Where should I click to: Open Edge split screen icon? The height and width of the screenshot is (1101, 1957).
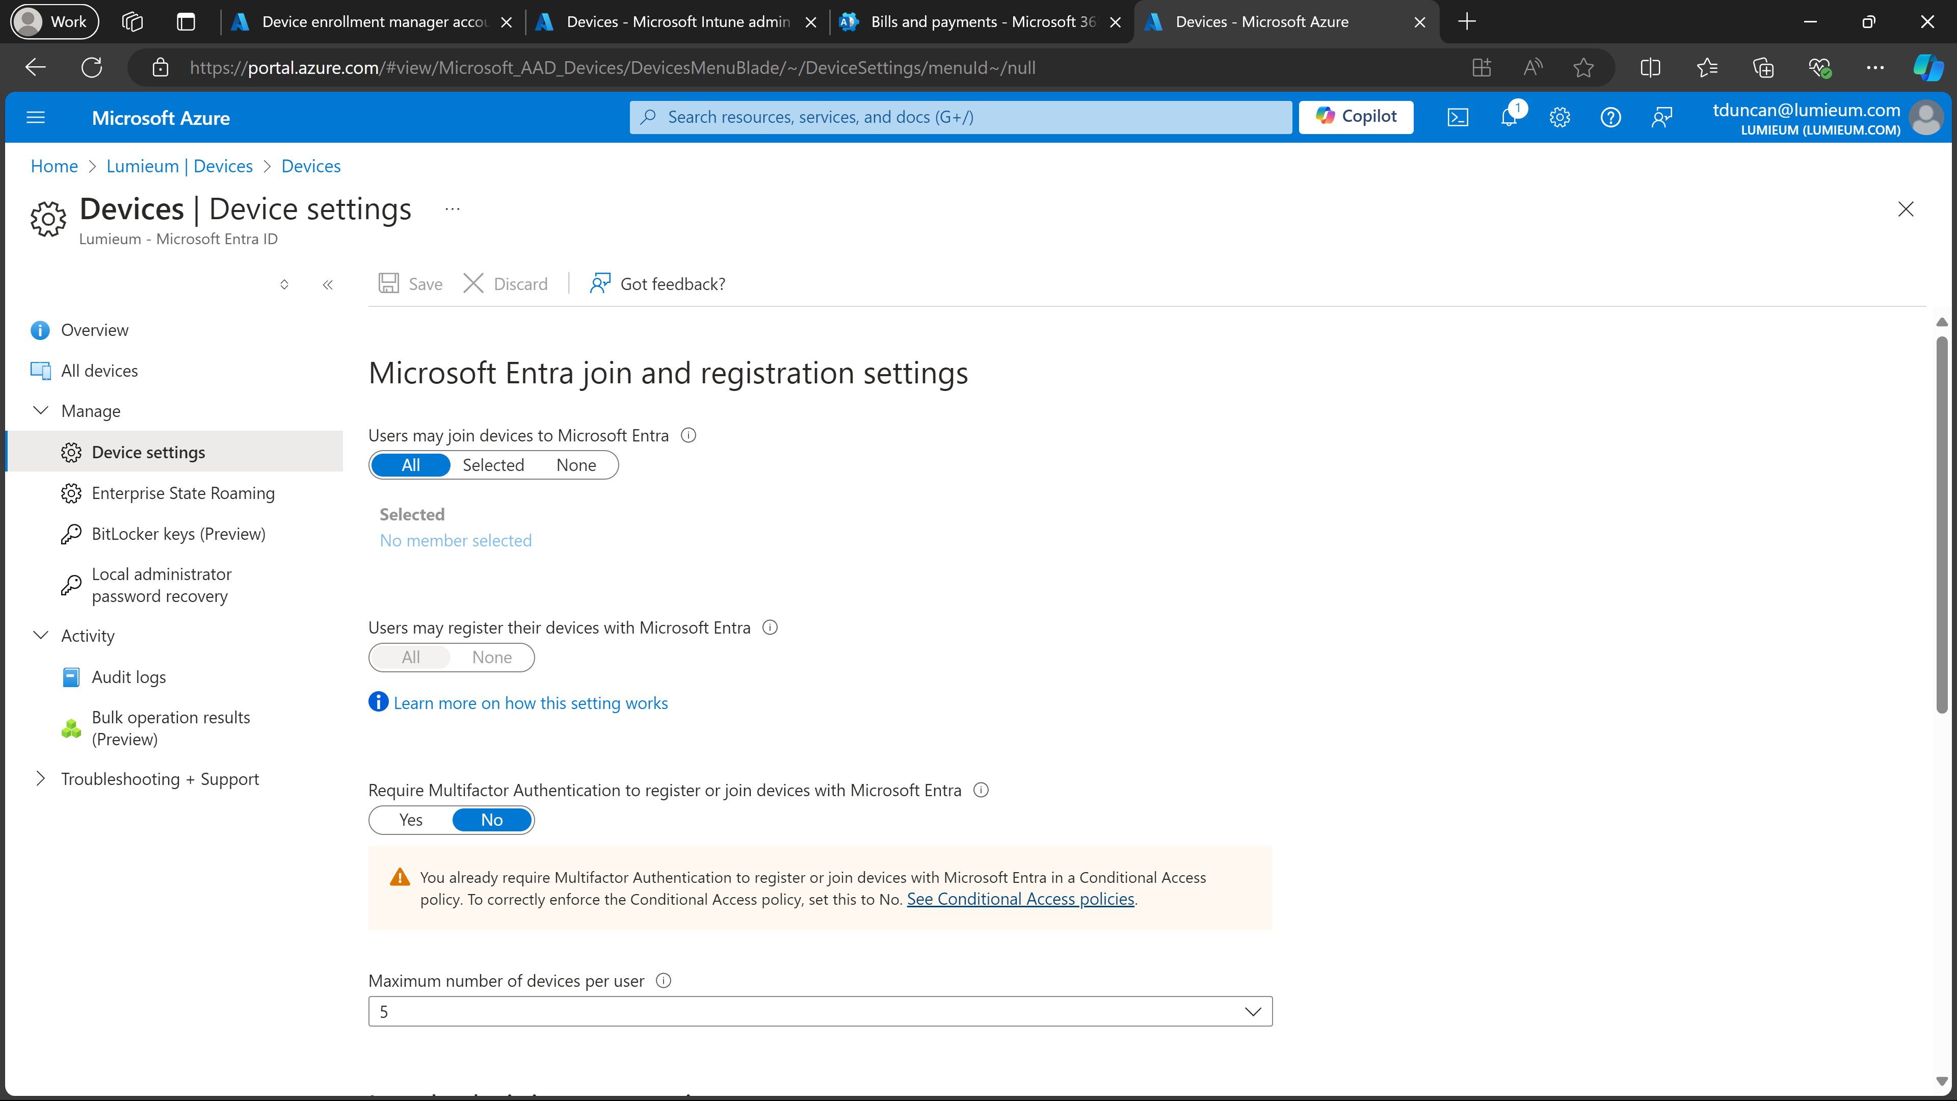(x=1650, y=68)
